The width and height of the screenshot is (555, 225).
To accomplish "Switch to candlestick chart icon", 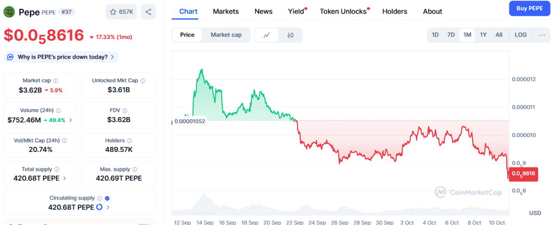I will (291, 35).
